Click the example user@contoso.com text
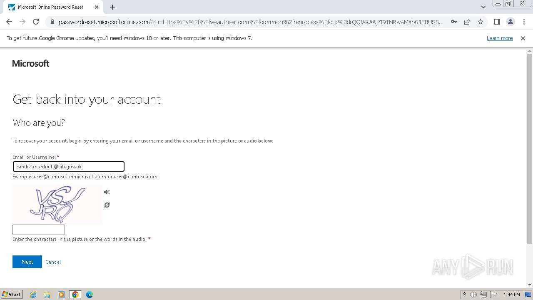Screen dimensions: 533x300 [x=135, y=177]
